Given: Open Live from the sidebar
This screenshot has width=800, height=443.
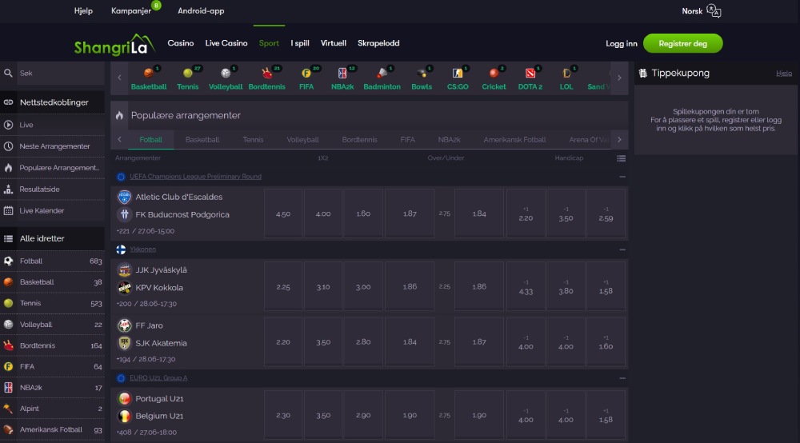Looking at the screenshot, I should [52, 125].
